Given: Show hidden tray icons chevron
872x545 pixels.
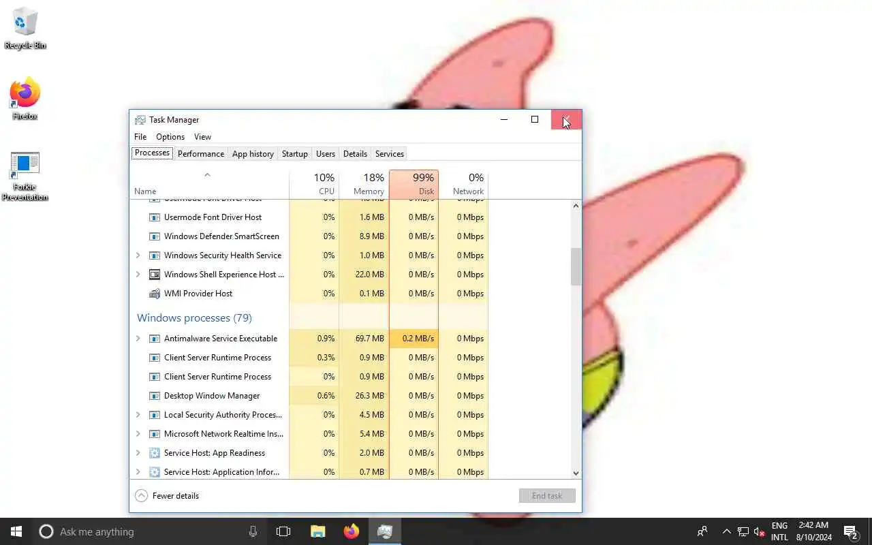Looking at the screenshot, I should [x=726, y=531].
